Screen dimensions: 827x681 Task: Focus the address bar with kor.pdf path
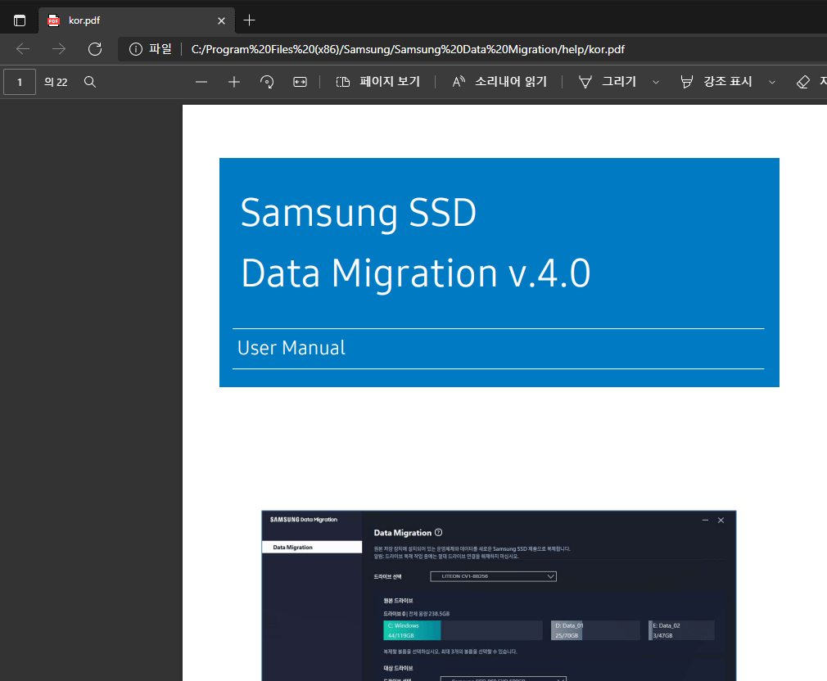pos(408,49)
